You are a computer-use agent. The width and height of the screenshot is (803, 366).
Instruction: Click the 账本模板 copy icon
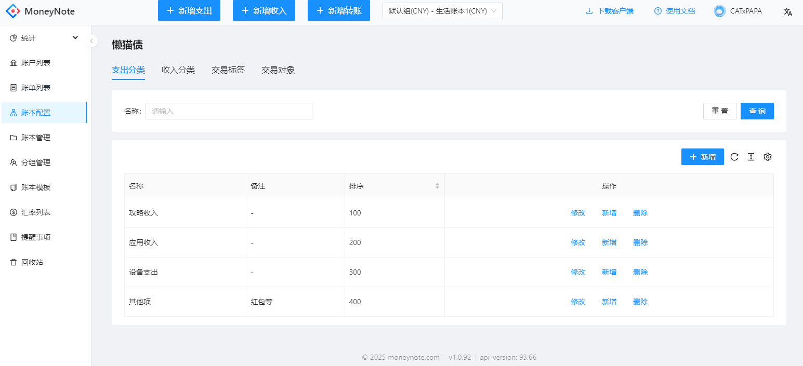(x=14, y=187)
